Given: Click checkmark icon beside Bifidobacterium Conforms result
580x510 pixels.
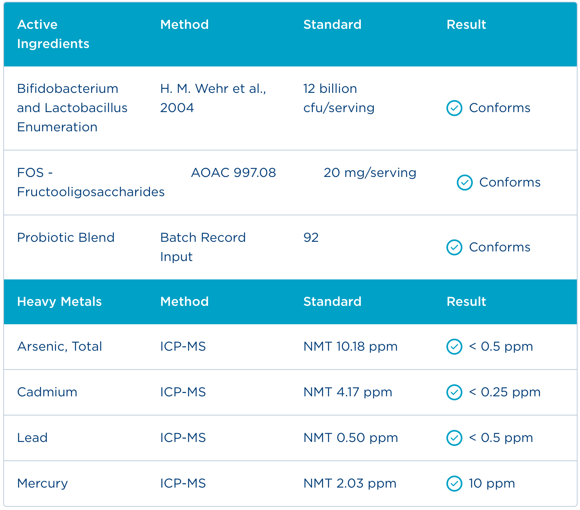Looking at the screenshot, I should click(x=454, y=108).
